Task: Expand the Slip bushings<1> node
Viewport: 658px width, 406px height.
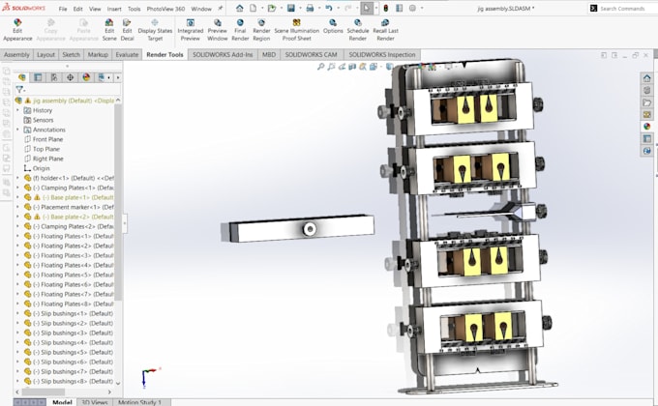Action: click(17, 313)
